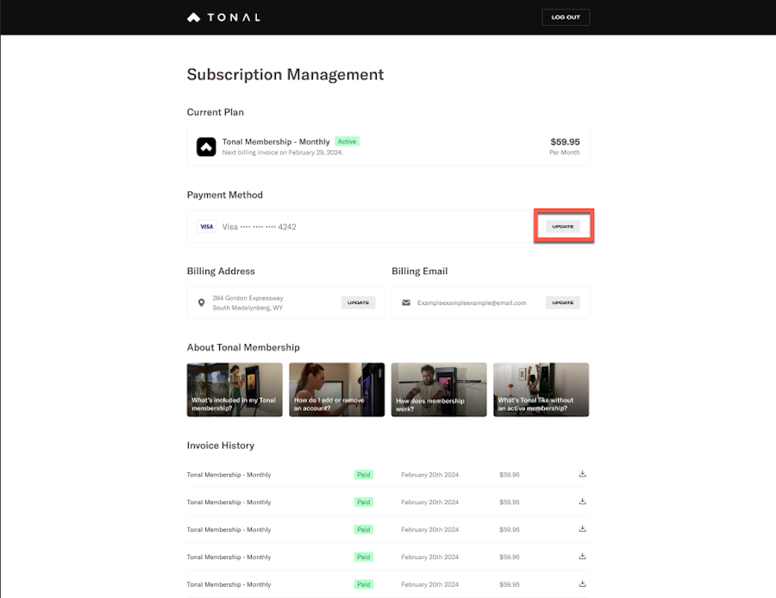The height and width of the screenshot is (598, 776).
Task: Click the Paid badge on the first invoice
Action: (364, 474)
